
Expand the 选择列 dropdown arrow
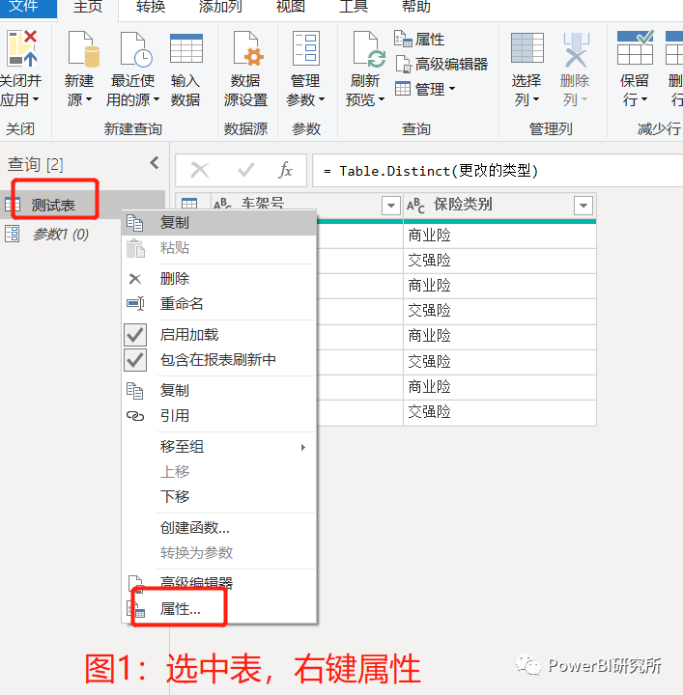pyautogui.click(x=536, y=99)
